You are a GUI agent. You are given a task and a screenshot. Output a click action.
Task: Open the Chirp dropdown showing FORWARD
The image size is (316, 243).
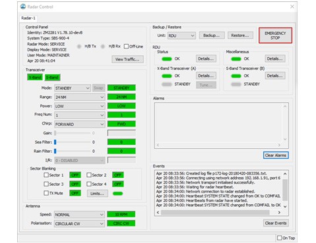(x=79, y=124)
